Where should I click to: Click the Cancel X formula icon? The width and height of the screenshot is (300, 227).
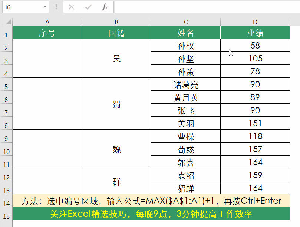tap(71, 7)
